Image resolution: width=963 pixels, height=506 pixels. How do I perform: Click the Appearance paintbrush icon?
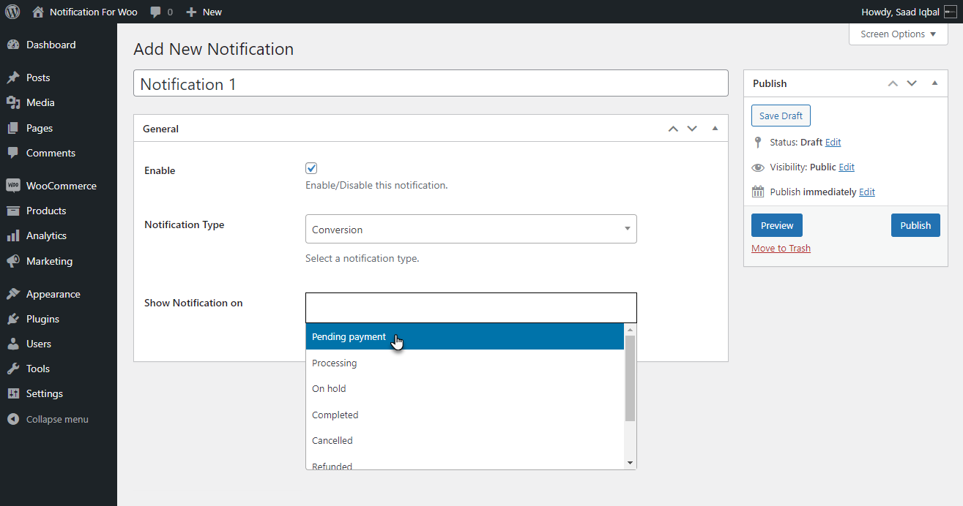coord(13,294)
